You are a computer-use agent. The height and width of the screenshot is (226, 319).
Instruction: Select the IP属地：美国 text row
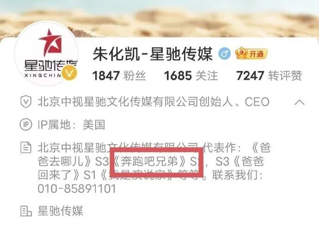tap(71, 124)
